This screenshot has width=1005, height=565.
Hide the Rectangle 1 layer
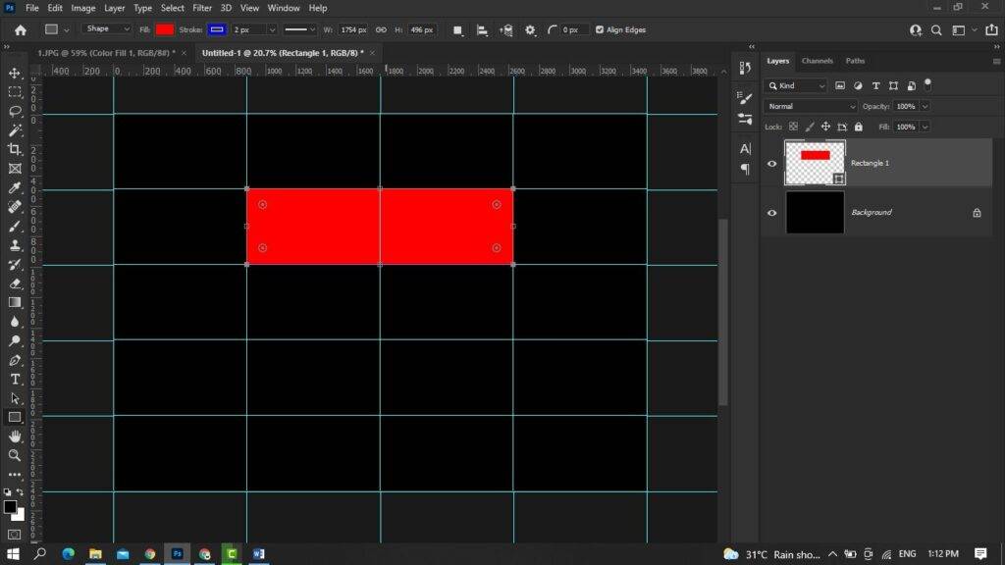pyautogui.click(x=771, y=164)
